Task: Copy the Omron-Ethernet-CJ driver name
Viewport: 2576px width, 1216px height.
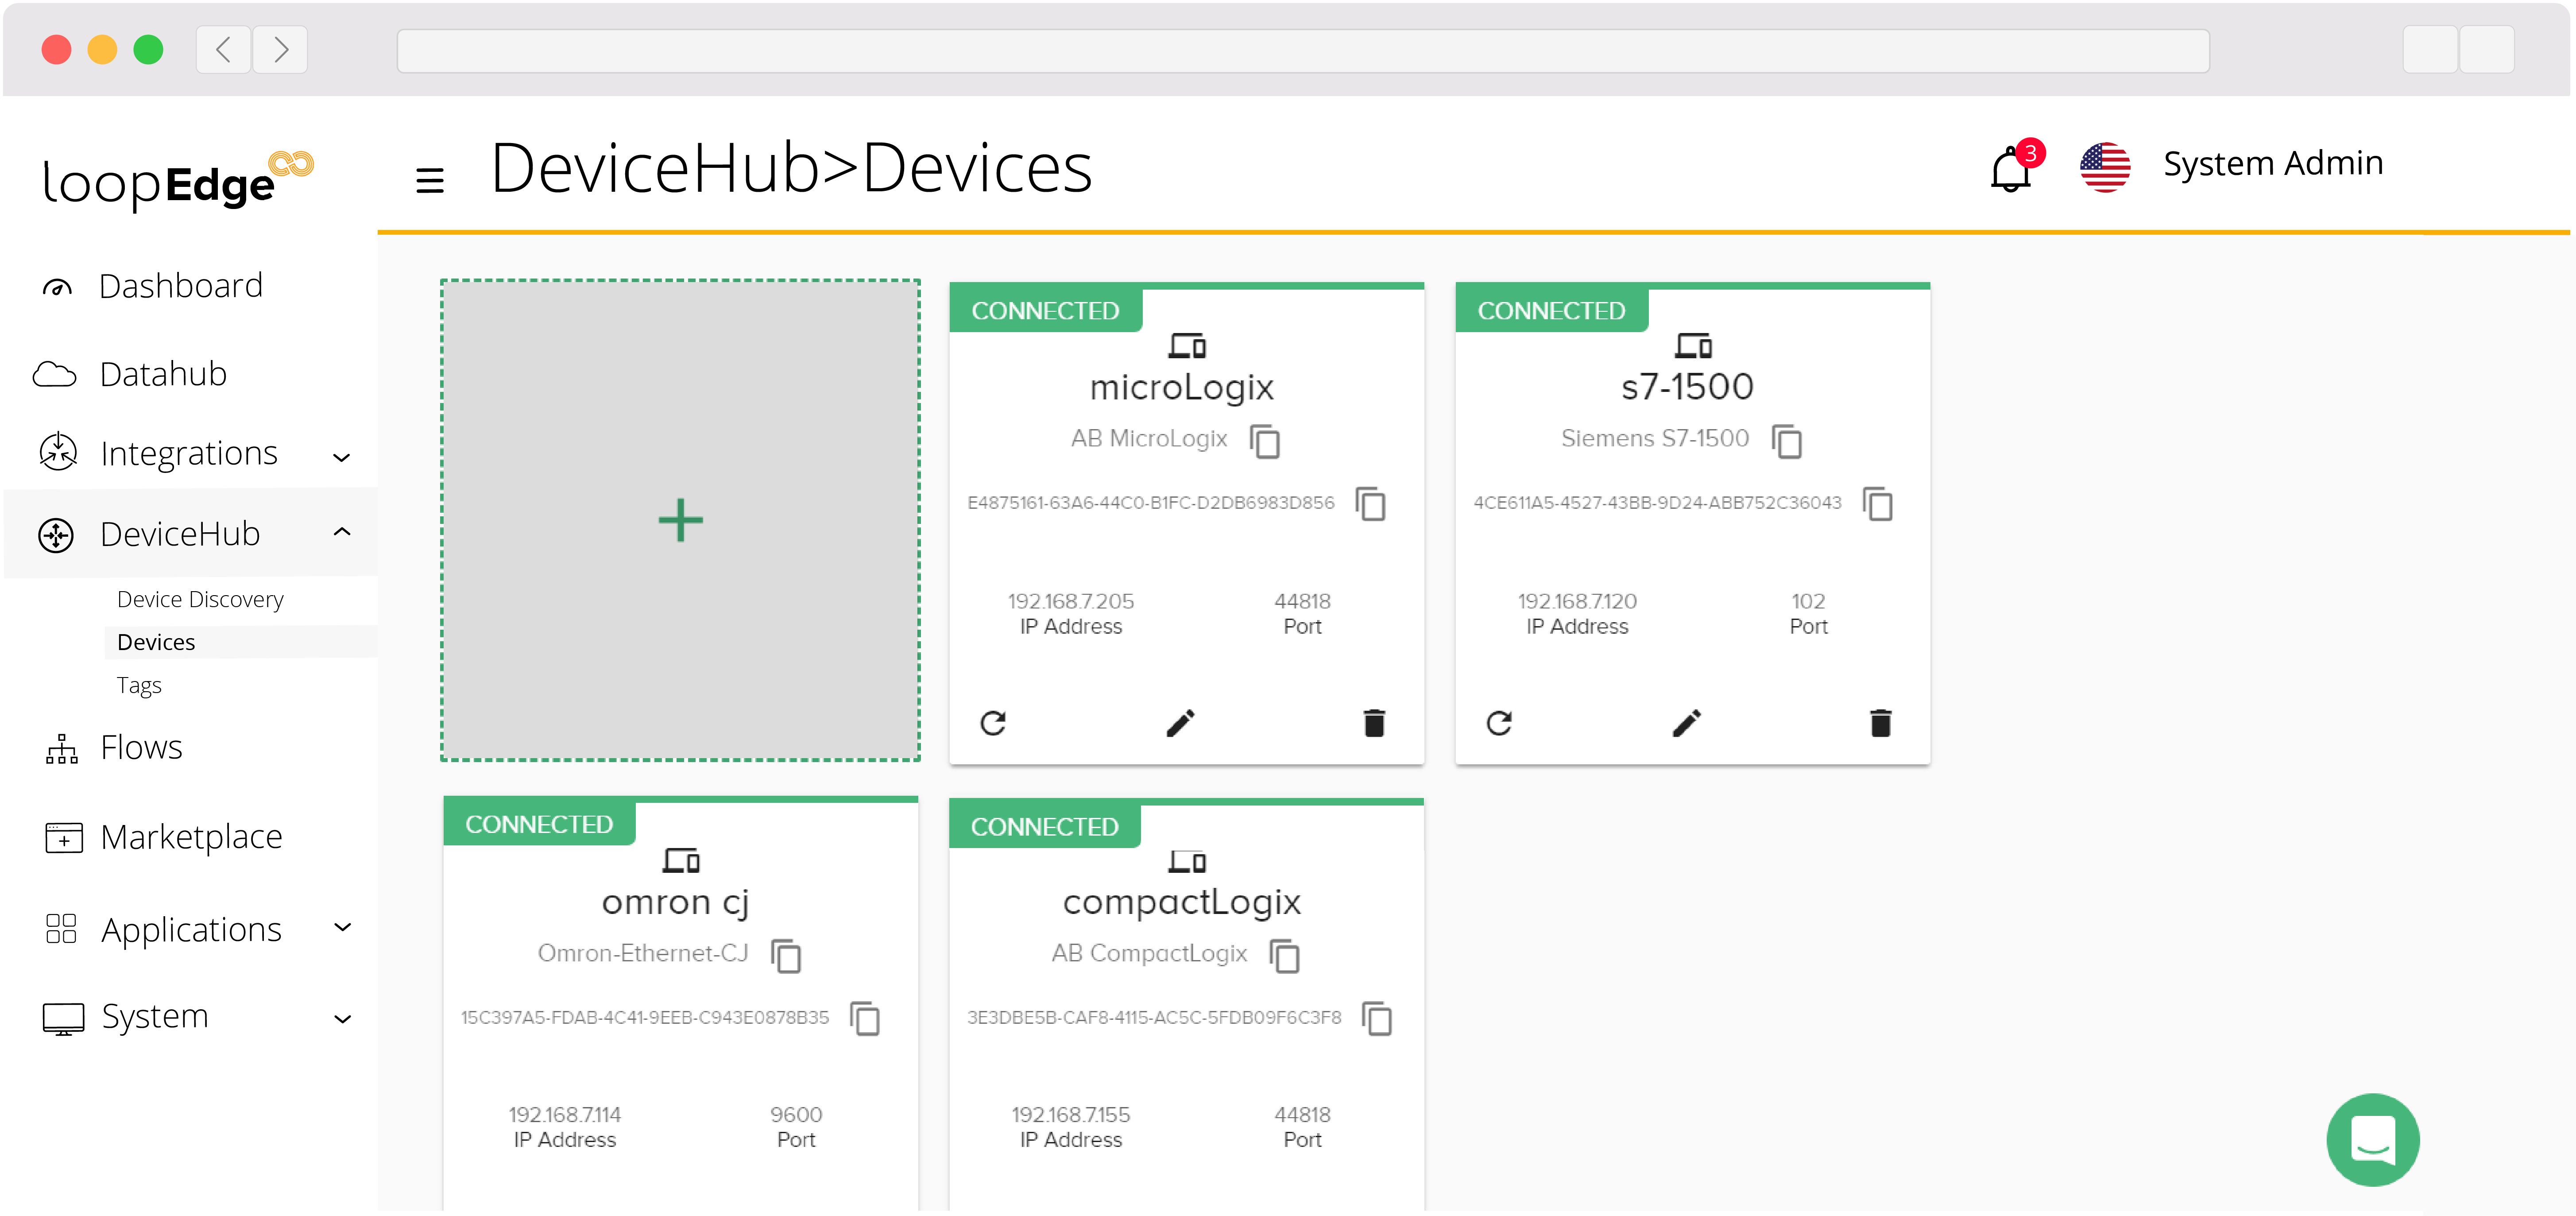Action: 786,955
